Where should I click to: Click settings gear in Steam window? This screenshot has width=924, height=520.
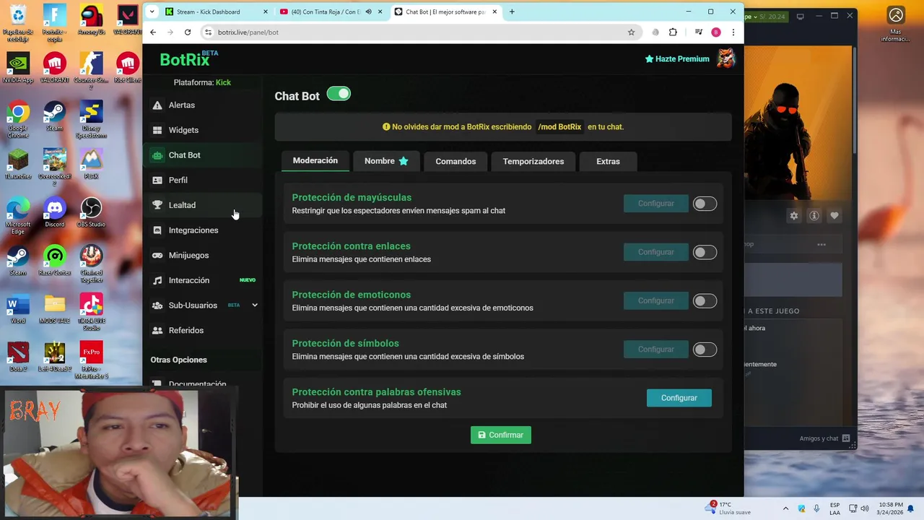(794, 216)
